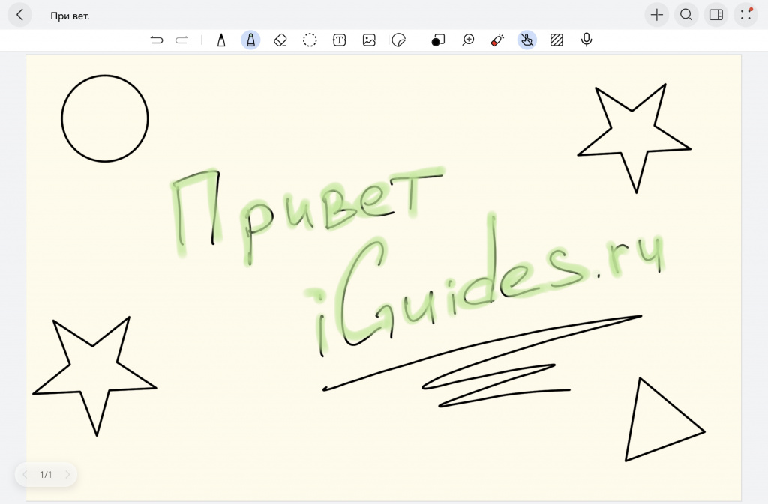Click the 1/1 page indicator
The width and height of the screenshot is (768, 504).
point(46,475)
